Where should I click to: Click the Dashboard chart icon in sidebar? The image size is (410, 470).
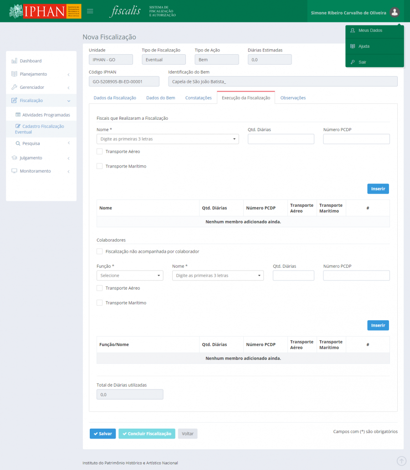coord(14,61)
